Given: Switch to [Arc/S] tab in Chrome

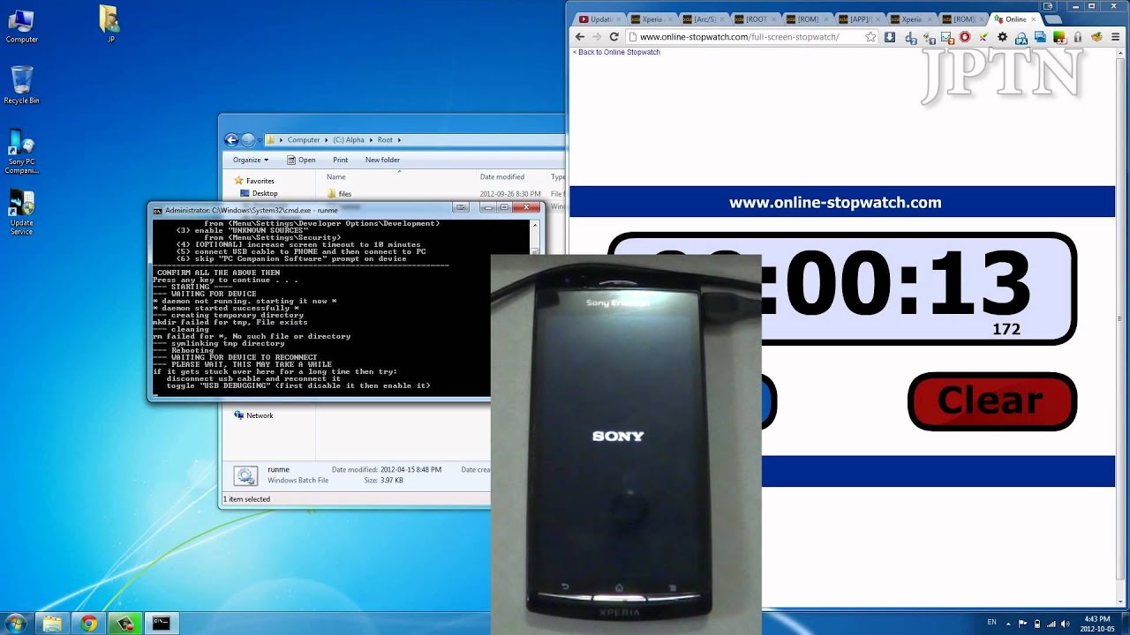Looking at the screenshot, I should coord(704,19).
